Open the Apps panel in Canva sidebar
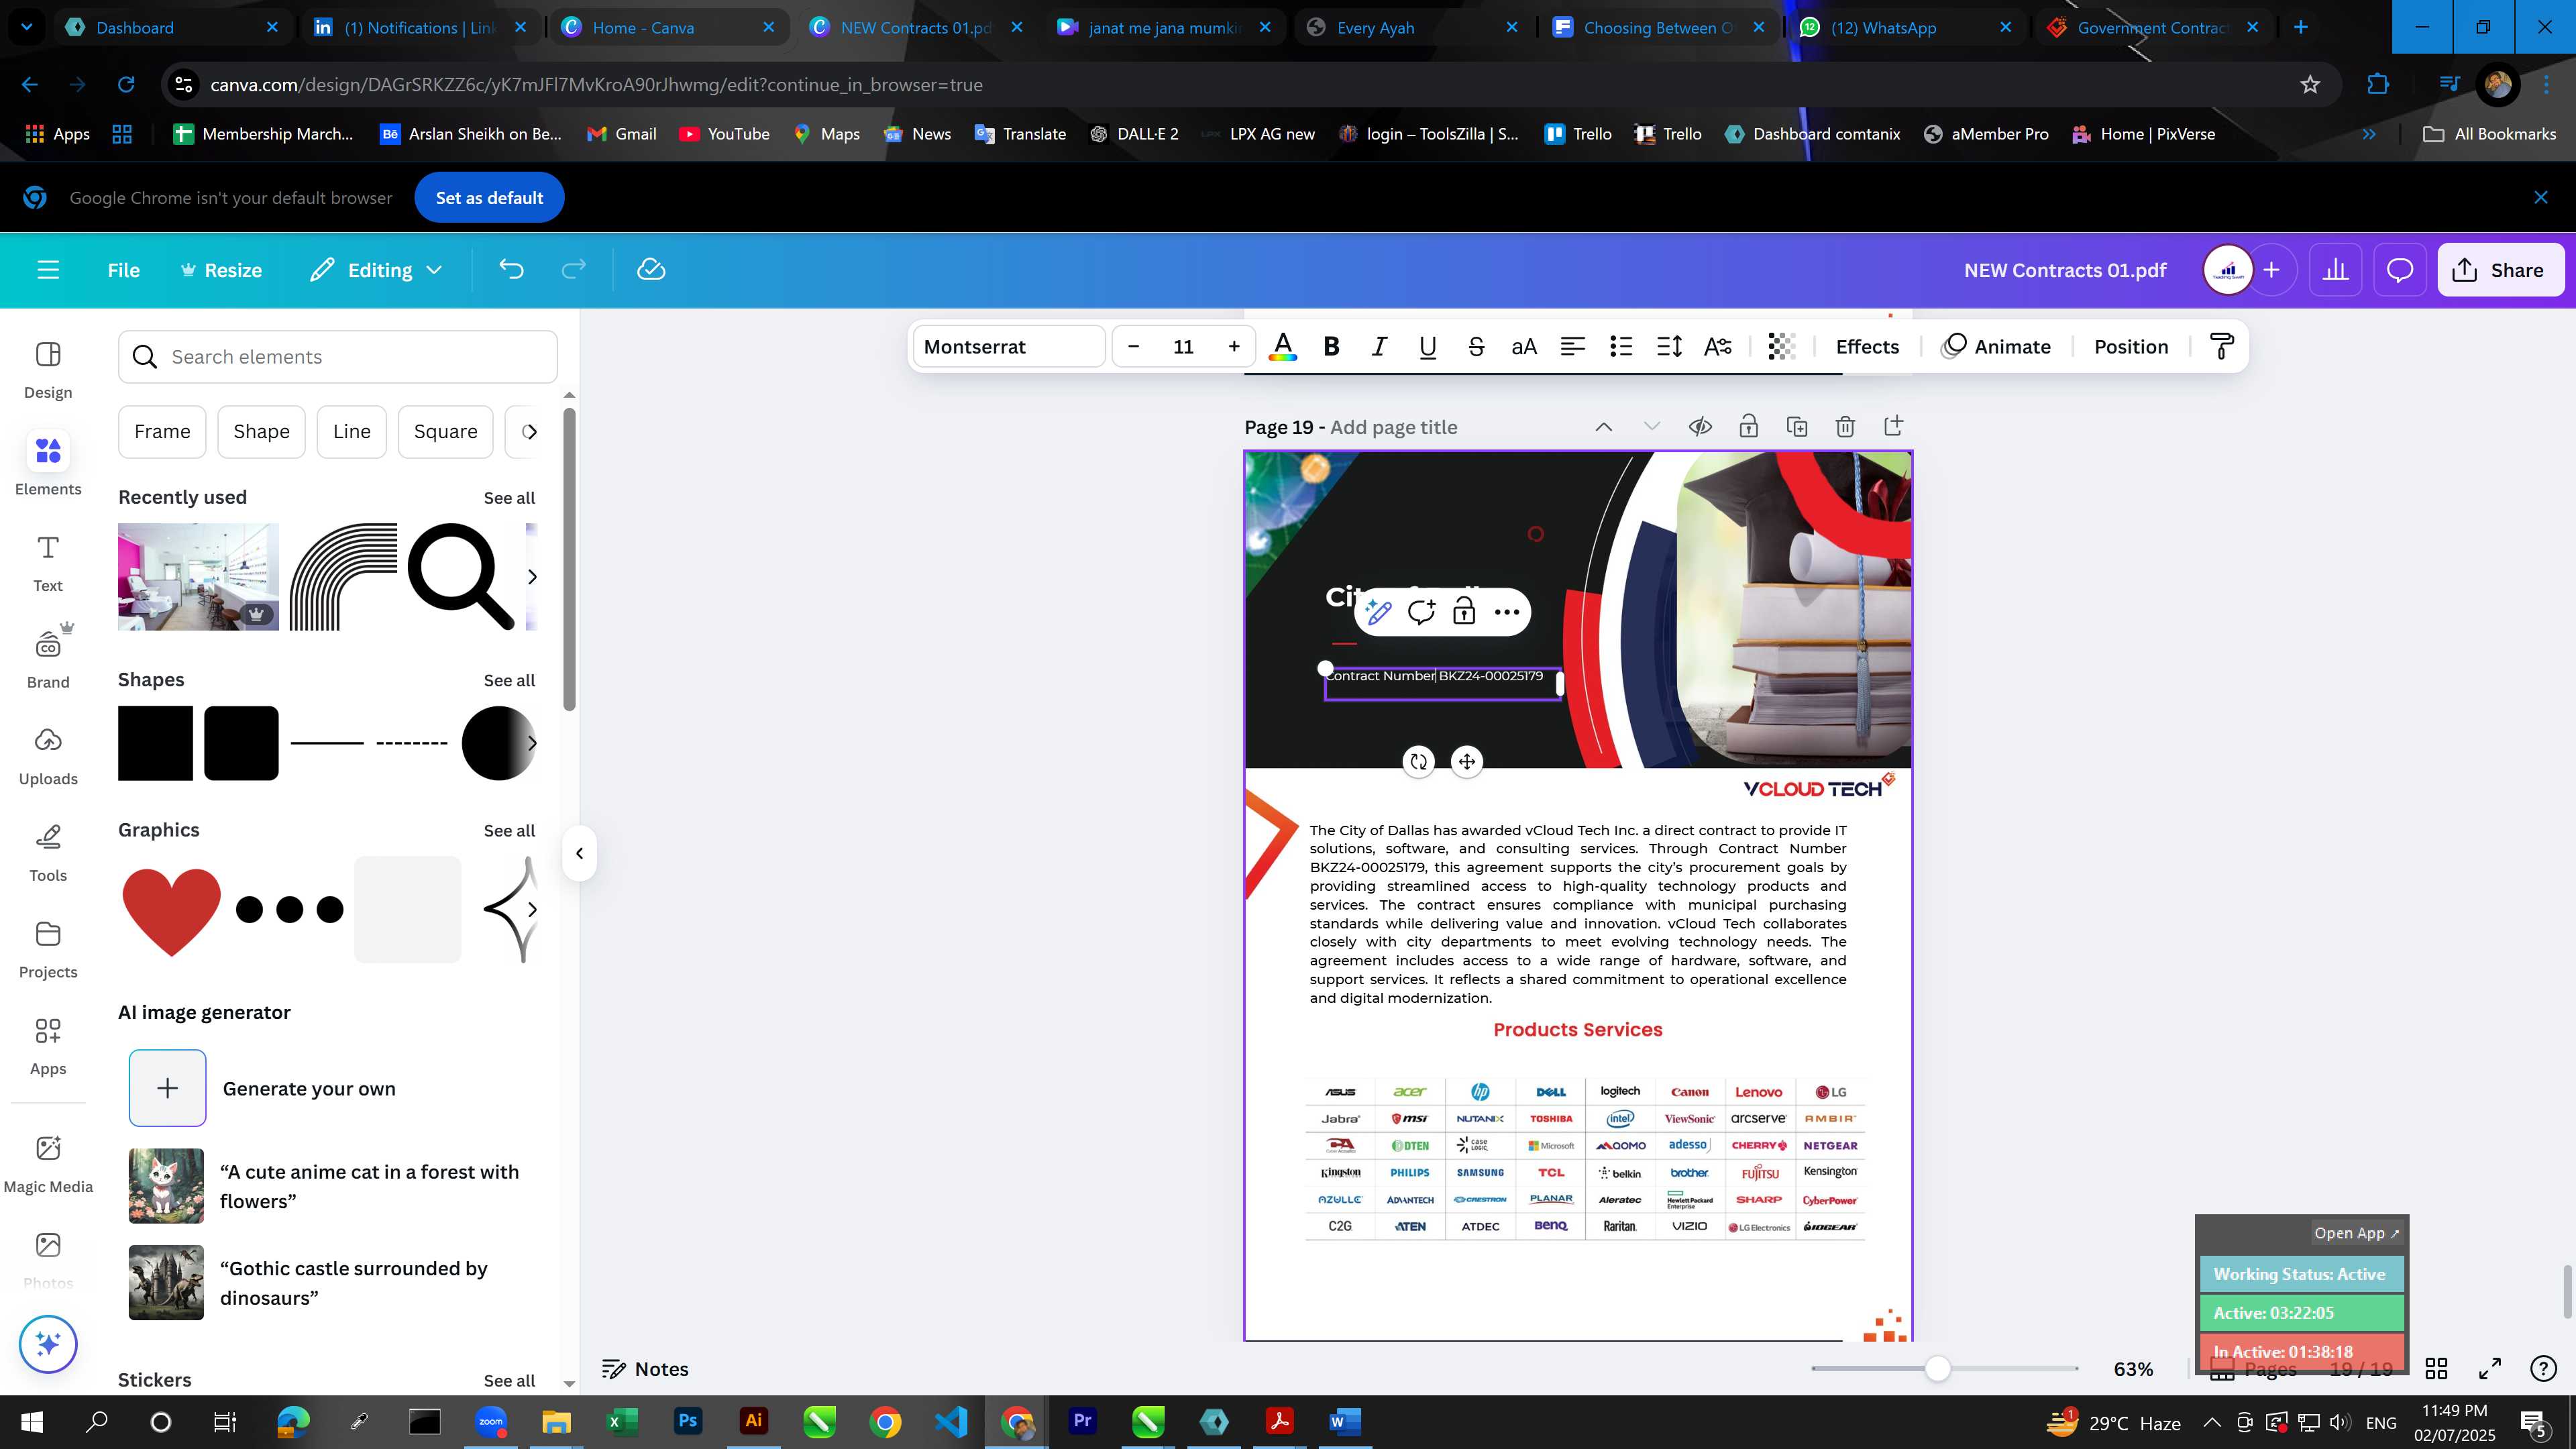This screenshot has width=2576, height=1449. 48,1046
